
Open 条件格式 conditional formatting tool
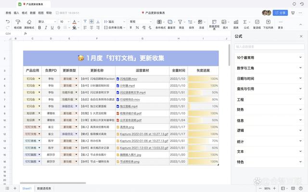(x=160, y=24)
